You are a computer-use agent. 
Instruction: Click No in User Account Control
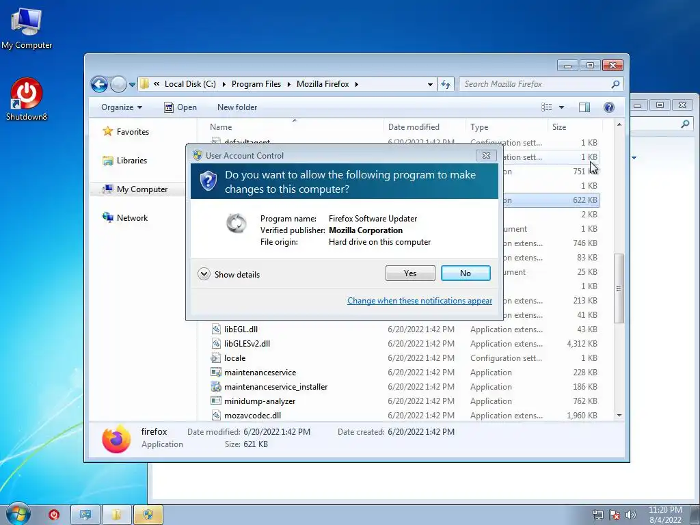pos(465,273)
